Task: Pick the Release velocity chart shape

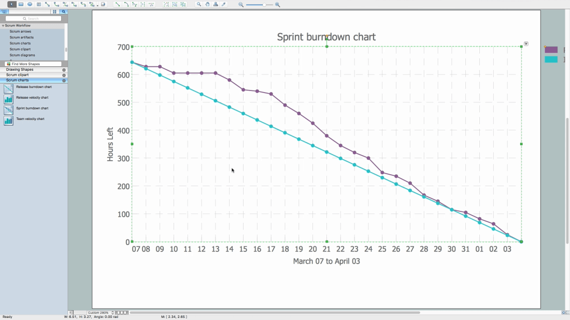Action: pos(8,99)
